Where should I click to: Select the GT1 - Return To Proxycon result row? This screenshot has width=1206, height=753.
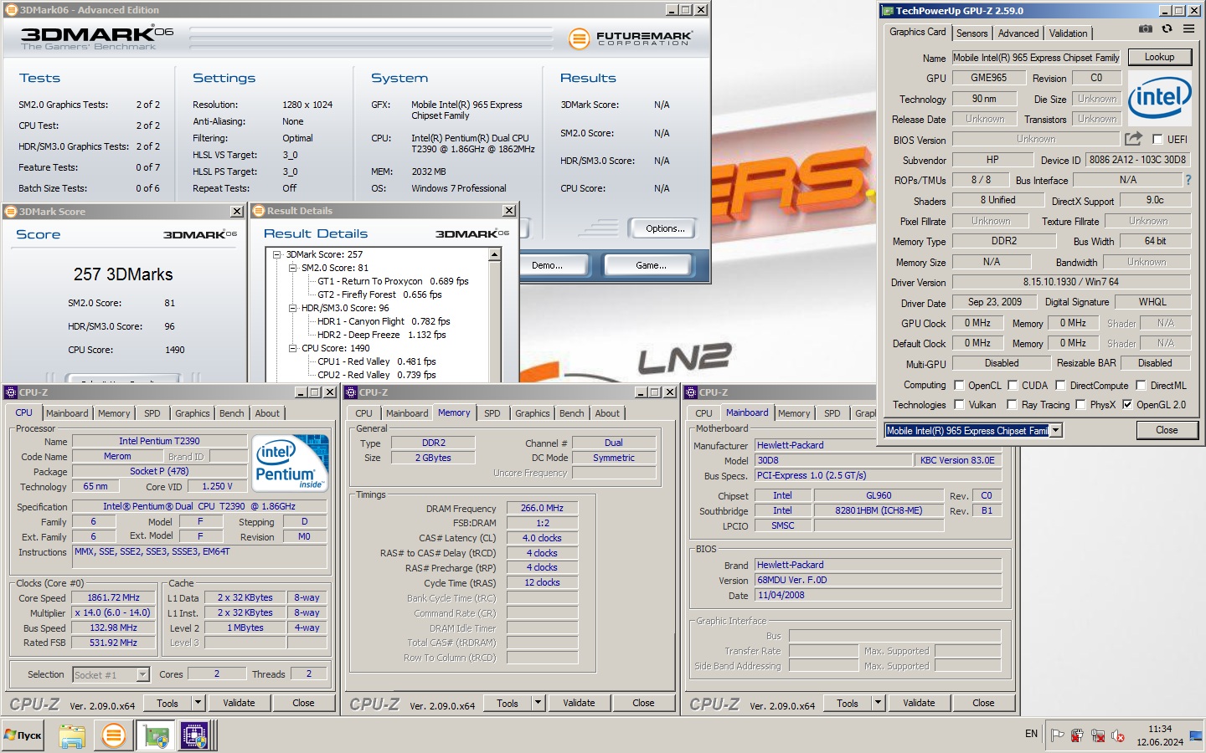(393, 281)
